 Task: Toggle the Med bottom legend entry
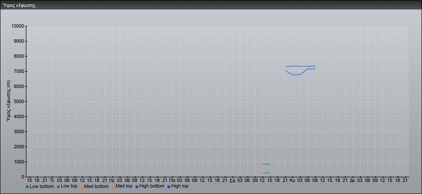coord(94,186)
